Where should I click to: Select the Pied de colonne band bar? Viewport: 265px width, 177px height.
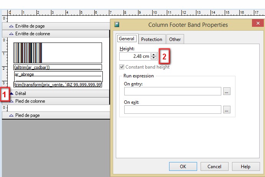[56, 101]
